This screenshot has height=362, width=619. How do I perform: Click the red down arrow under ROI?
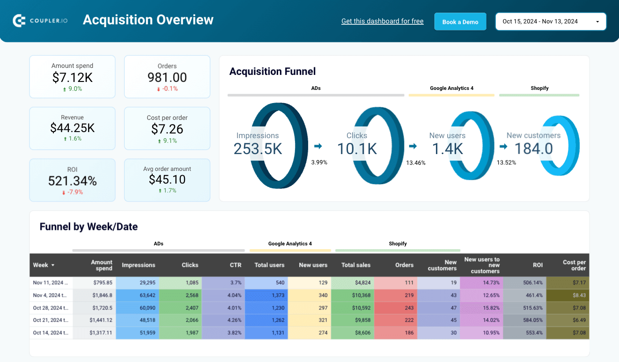click(64, 192)
